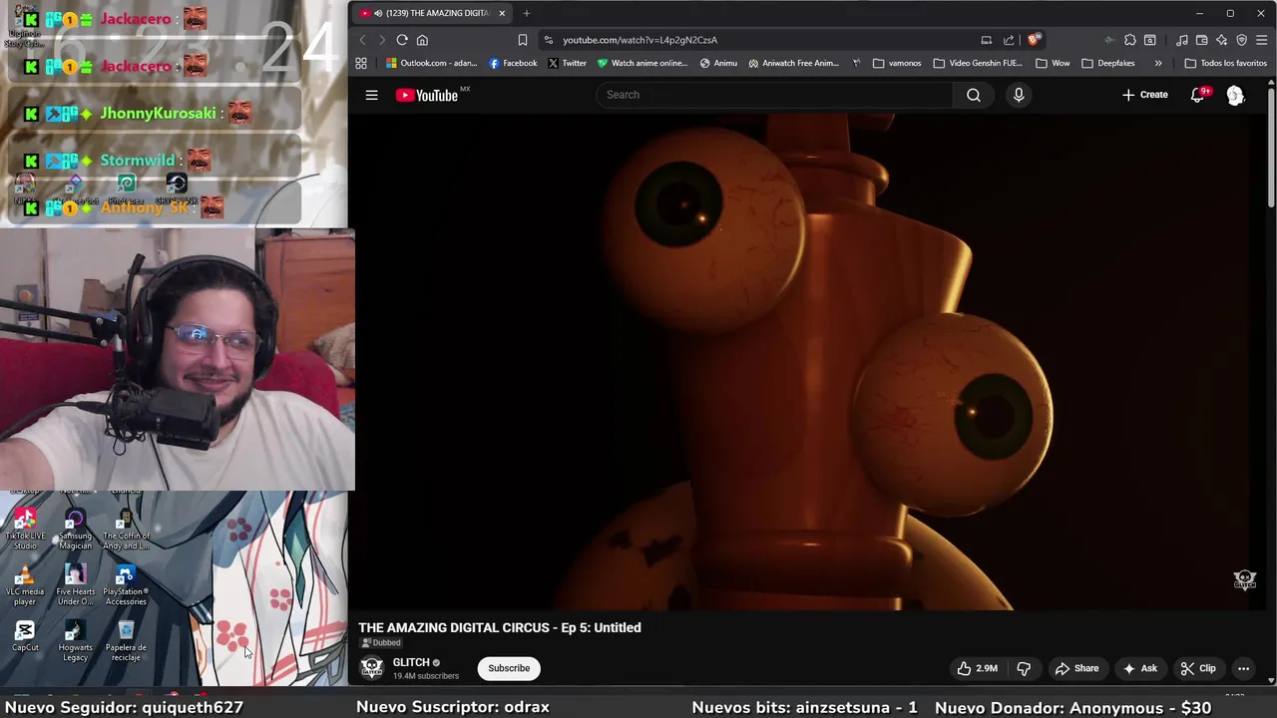Click the YouTube search input field
The height and width of the screenshot is (718, 1277).
point(774,95)
